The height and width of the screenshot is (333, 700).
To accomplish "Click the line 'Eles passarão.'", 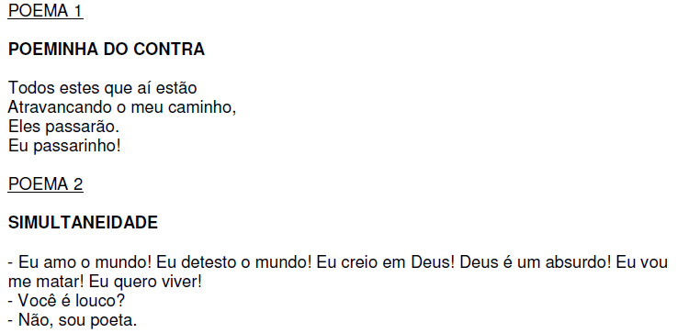I will point(63,127).
